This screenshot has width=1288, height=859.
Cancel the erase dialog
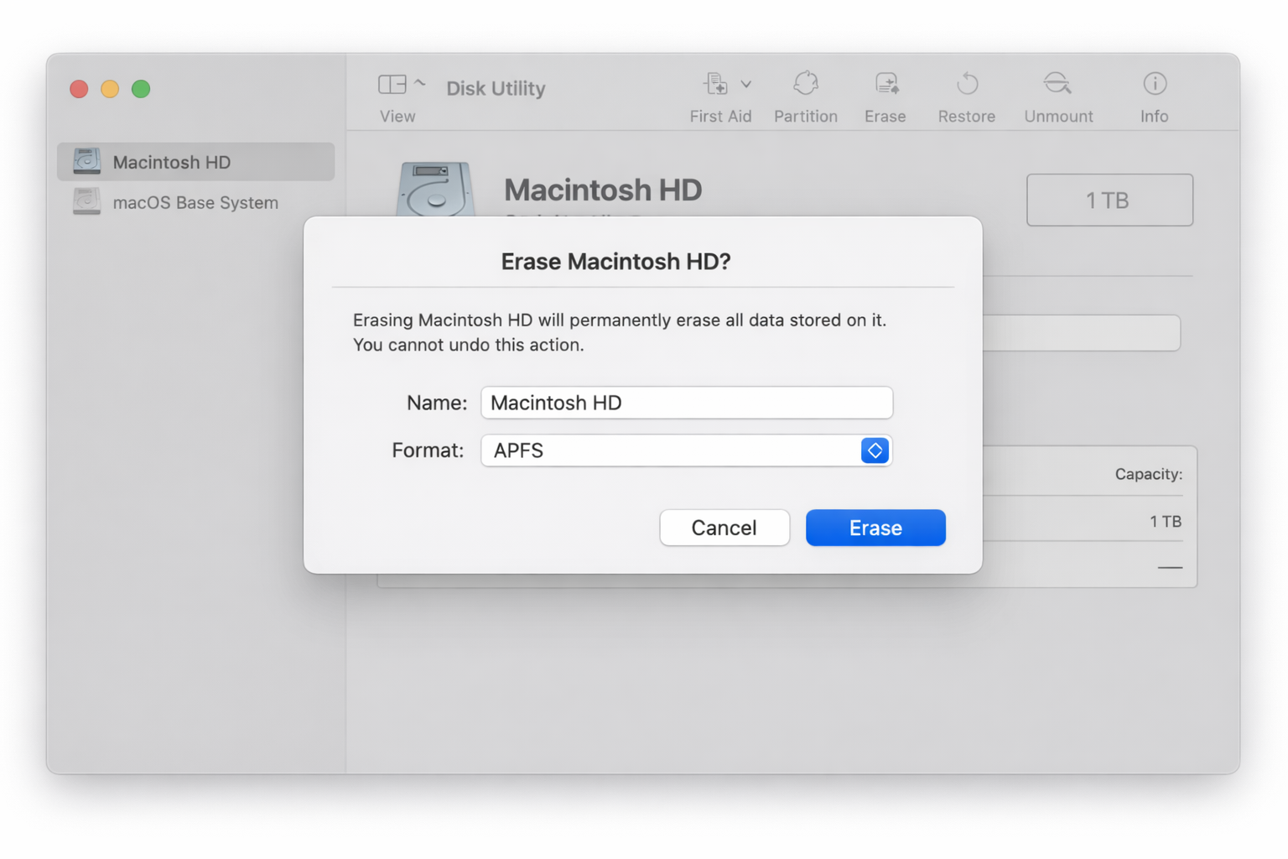pos(724,528)
